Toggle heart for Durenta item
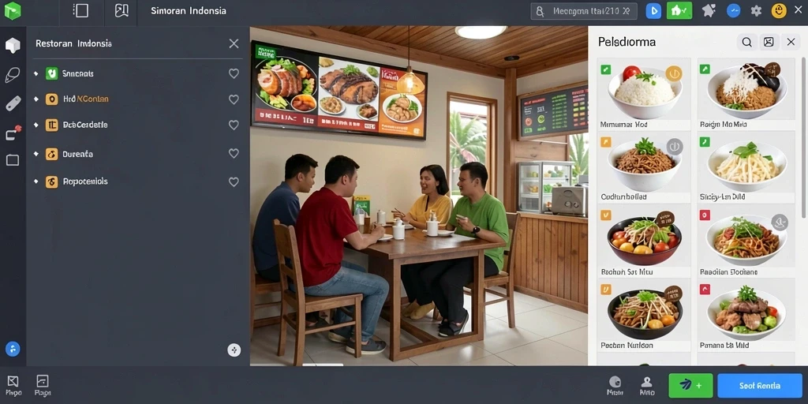This screenshot has height=404, width=808. 234,154
